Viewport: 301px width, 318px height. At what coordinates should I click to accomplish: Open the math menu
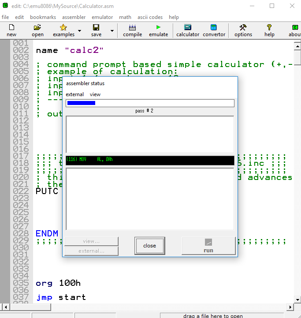point(125,17)
